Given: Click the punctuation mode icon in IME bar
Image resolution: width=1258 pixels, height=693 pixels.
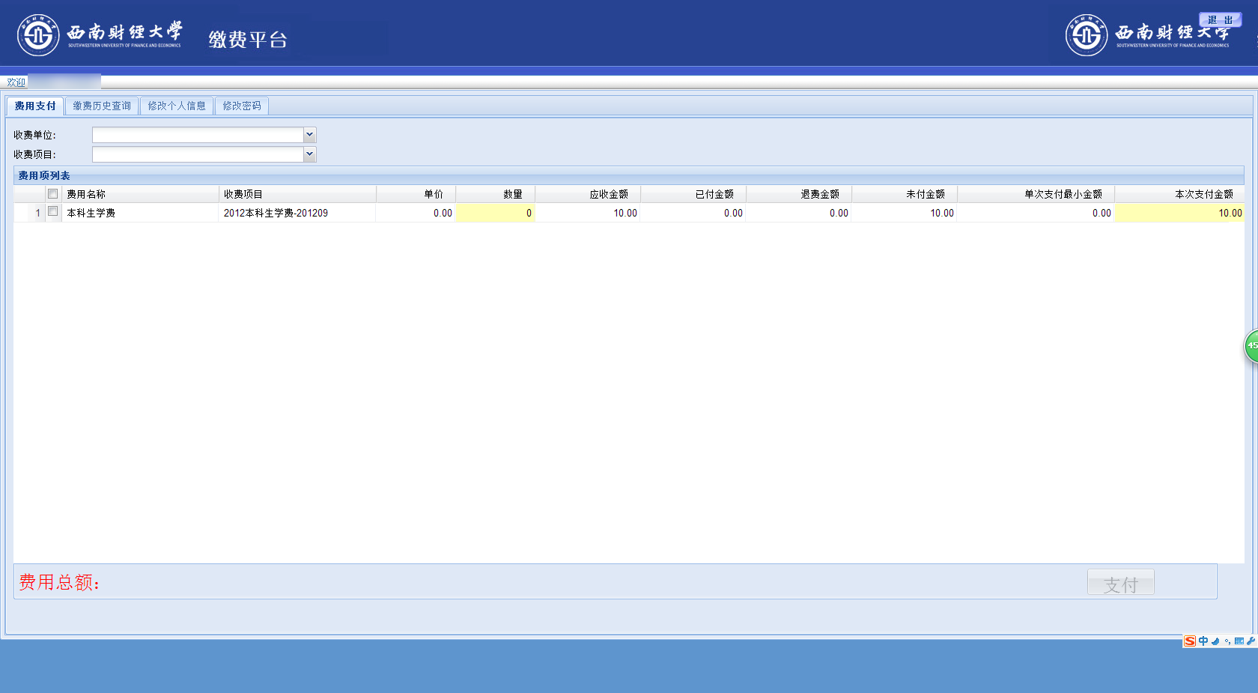Looking at the screenshot, I should point(1227,641).
